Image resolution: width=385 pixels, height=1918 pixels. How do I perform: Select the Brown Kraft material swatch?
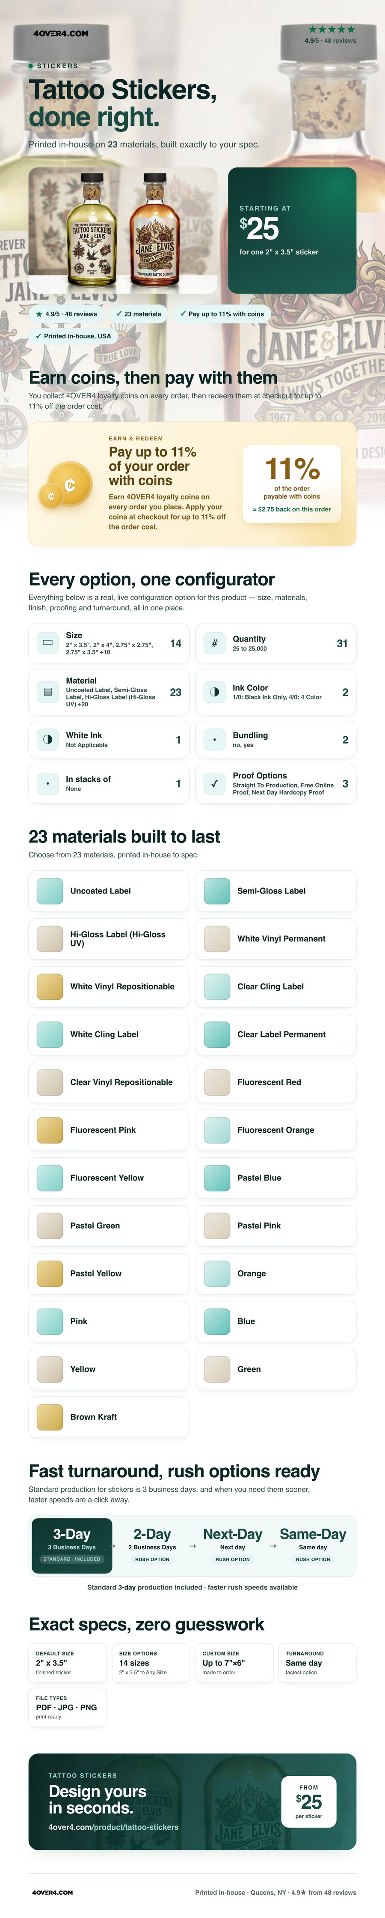click(x=50, y=1417)
